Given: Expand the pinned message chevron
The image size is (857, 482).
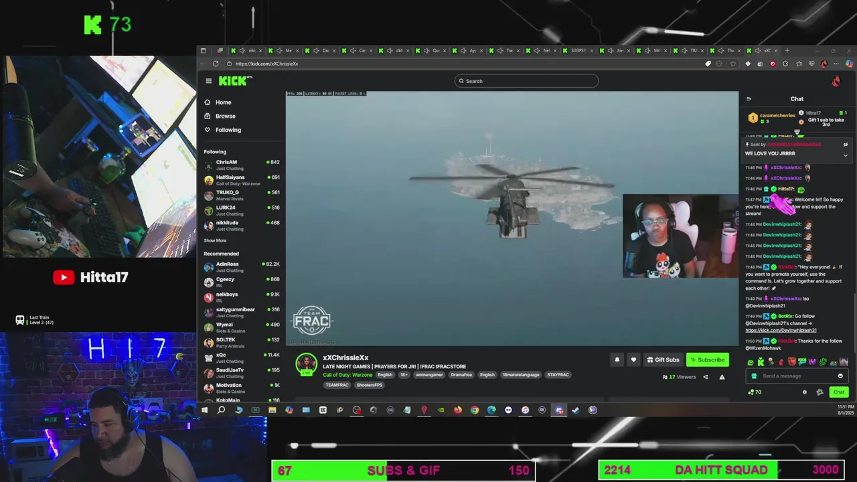Looking at the screenshot, I should pyautogui.click(x=845, y=155).
